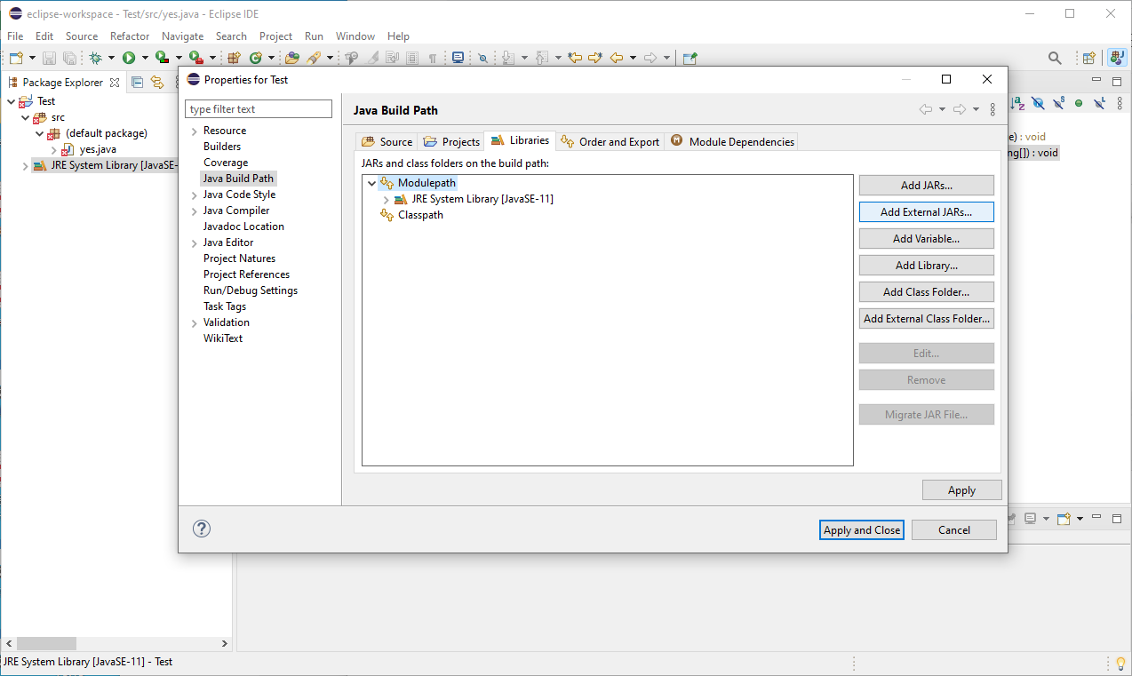The width and height of the screenshot is (1132, 676).
Task: Click the New file toolbar icon
Action: 16,58
